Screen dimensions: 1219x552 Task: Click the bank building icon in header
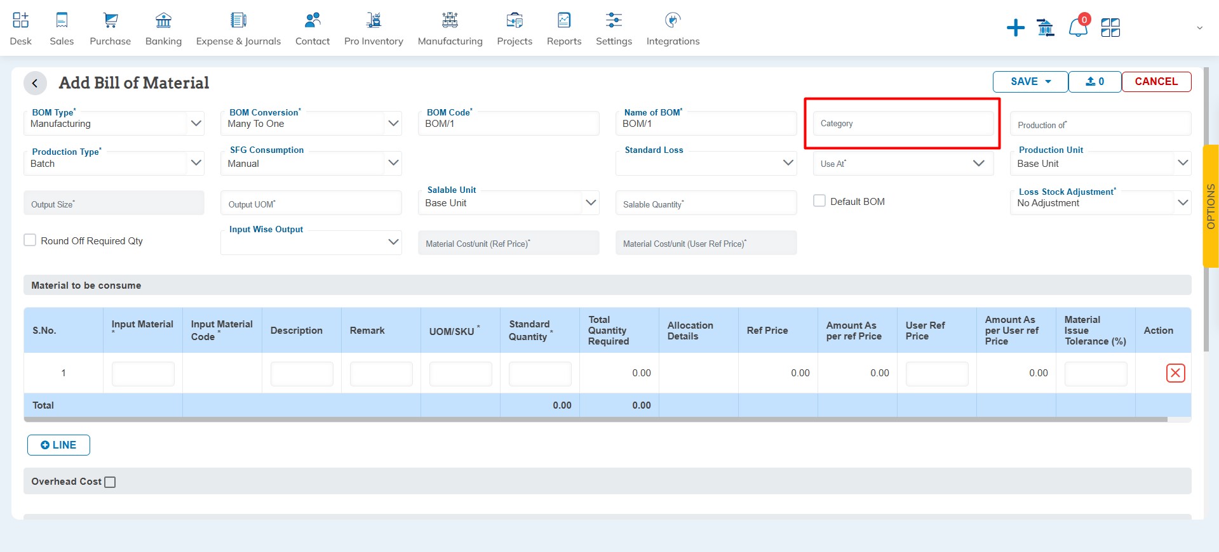tap(1046, 28)
